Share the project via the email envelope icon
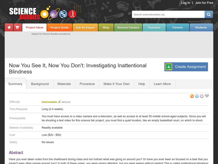 click(201, 96)
